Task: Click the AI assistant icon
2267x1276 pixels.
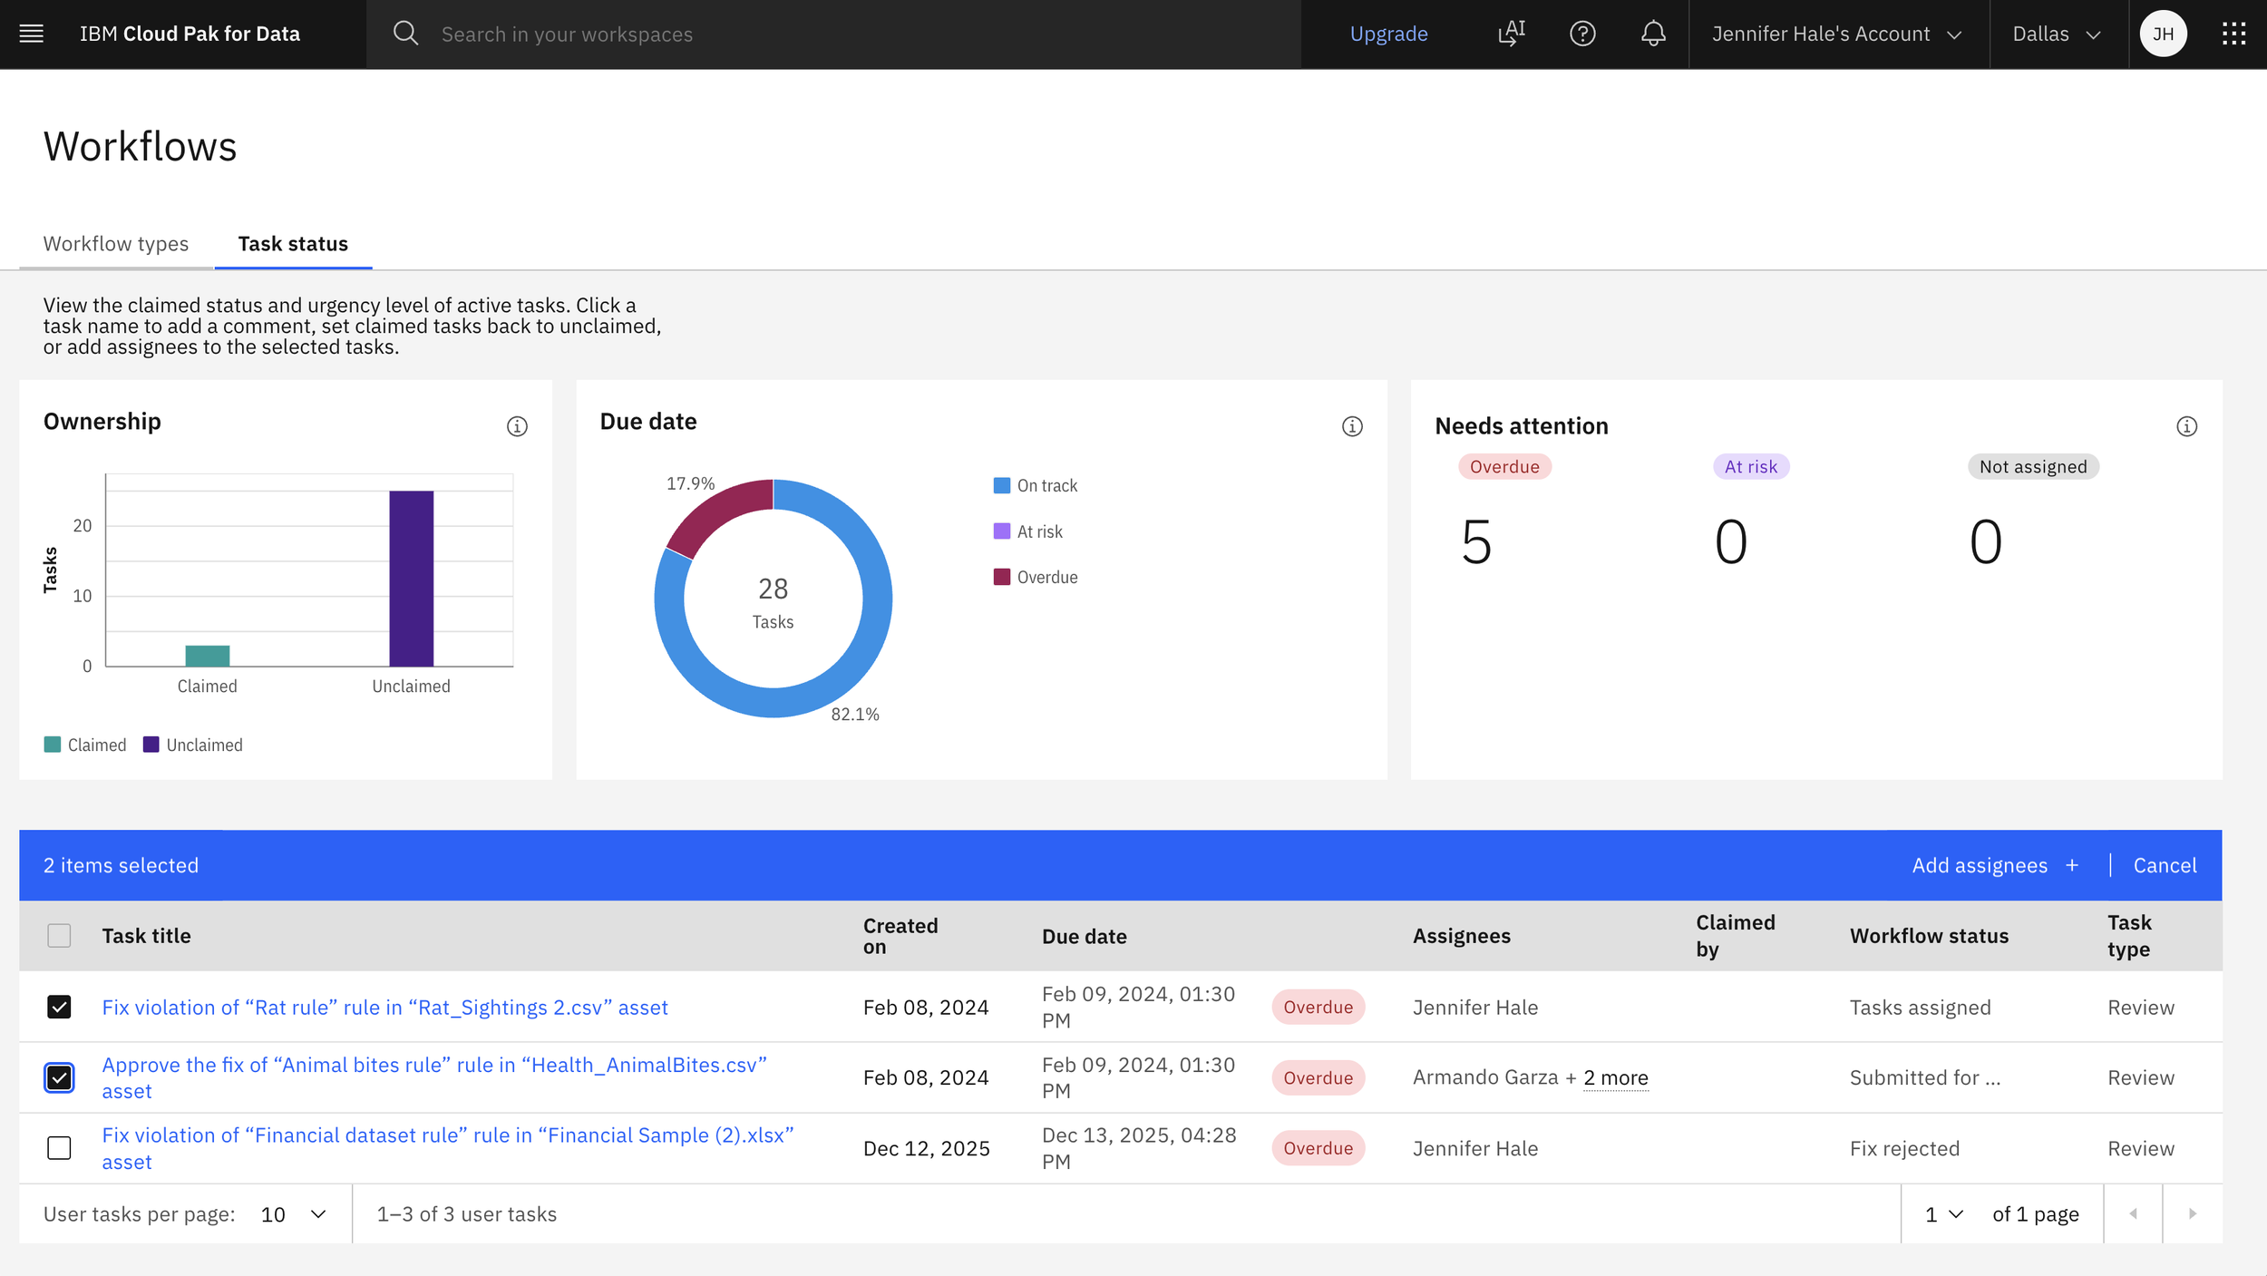Action: (x=1512, y=34)
